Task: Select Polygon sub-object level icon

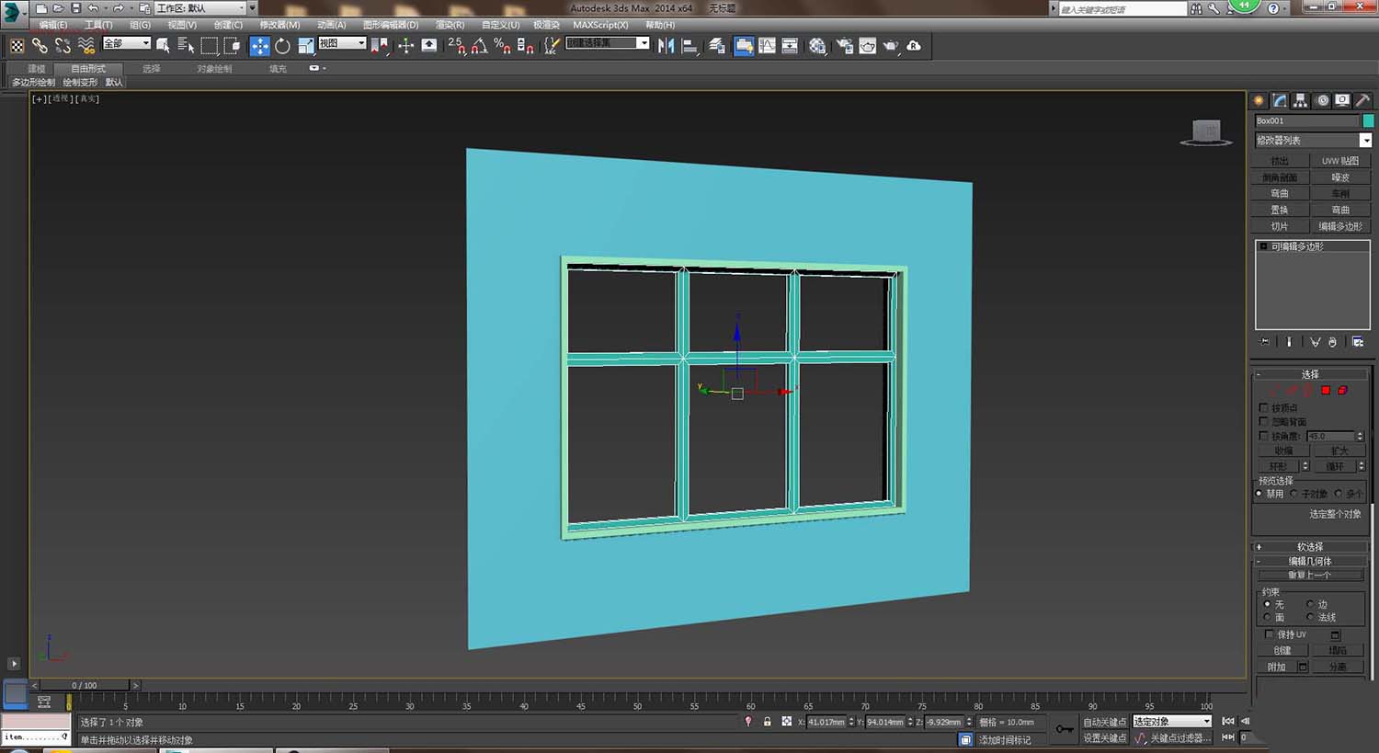Action: [x=1326, y=391]
